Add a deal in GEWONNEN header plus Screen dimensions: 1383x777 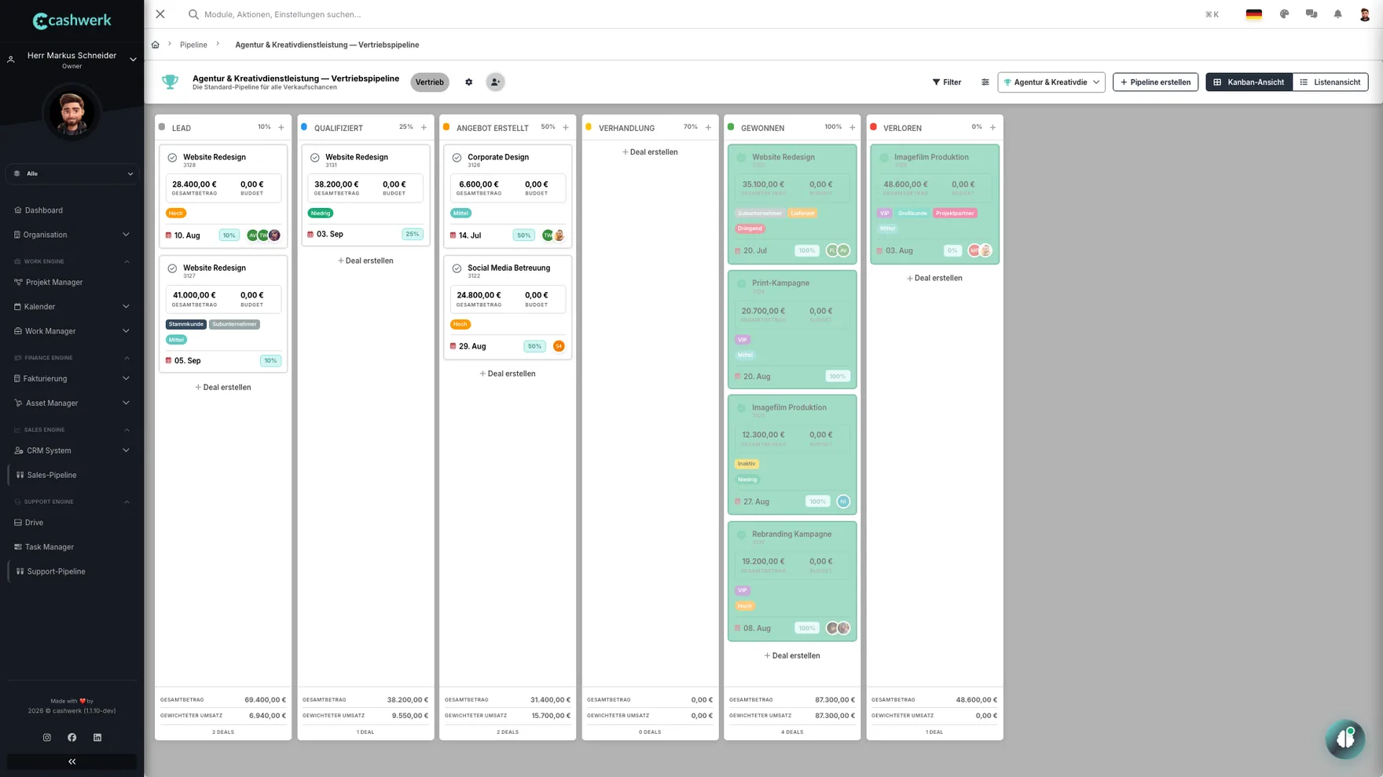[852, 127]
